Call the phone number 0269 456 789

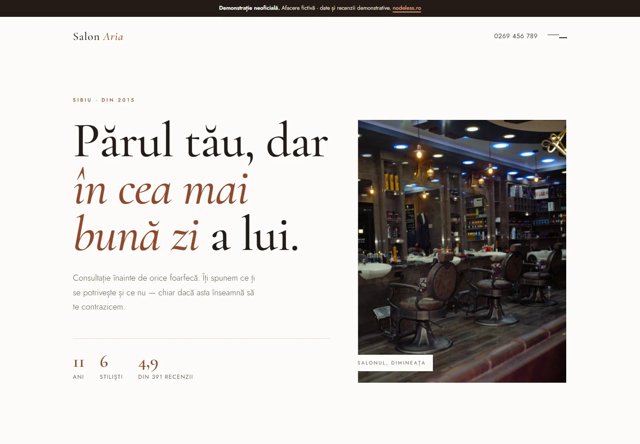(x=516, y=36)
